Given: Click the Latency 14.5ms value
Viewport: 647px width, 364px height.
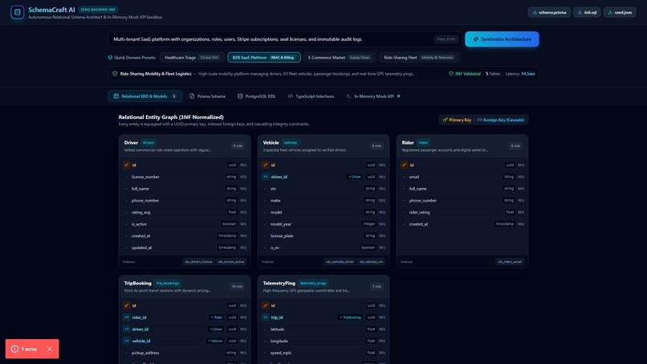Looking at the screenshot, I should 527,74.
